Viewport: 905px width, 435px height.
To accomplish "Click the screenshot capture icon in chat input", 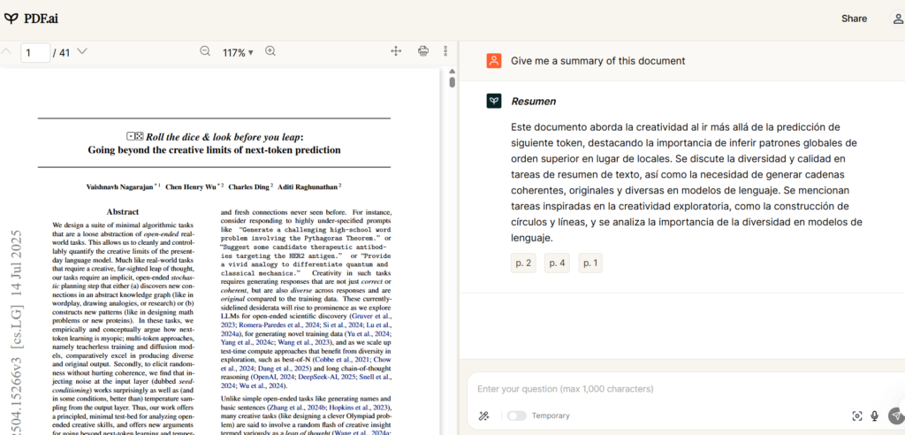I will click(857, 416).
